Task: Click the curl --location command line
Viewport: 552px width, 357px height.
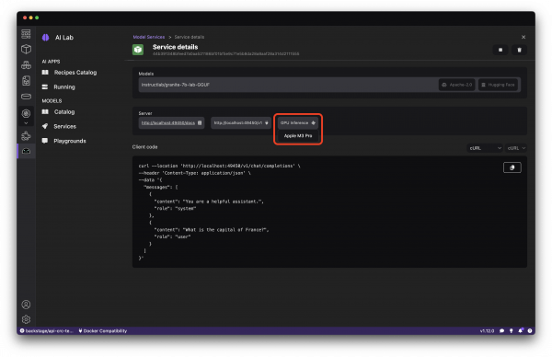Action: point(219,166)
